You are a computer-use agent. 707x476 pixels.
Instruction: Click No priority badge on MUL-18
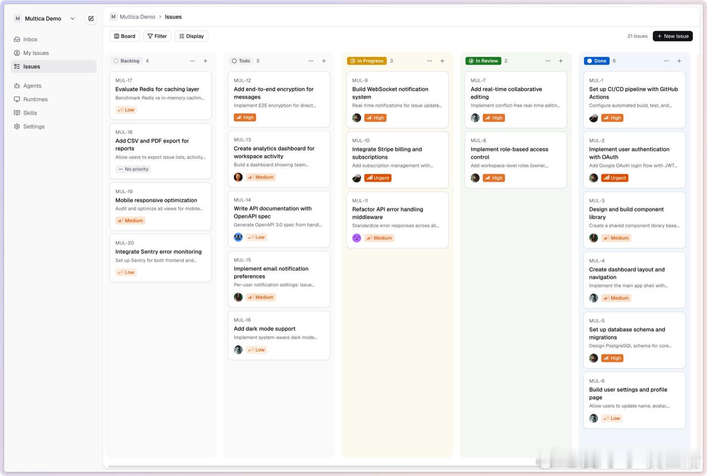pyautogui.click(x=133, y=169)
